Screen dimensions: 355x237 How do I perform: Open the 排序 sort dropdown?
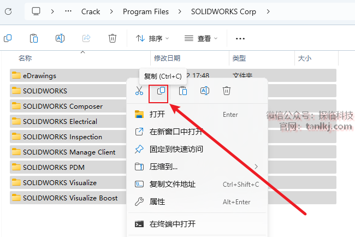[152, 38]
